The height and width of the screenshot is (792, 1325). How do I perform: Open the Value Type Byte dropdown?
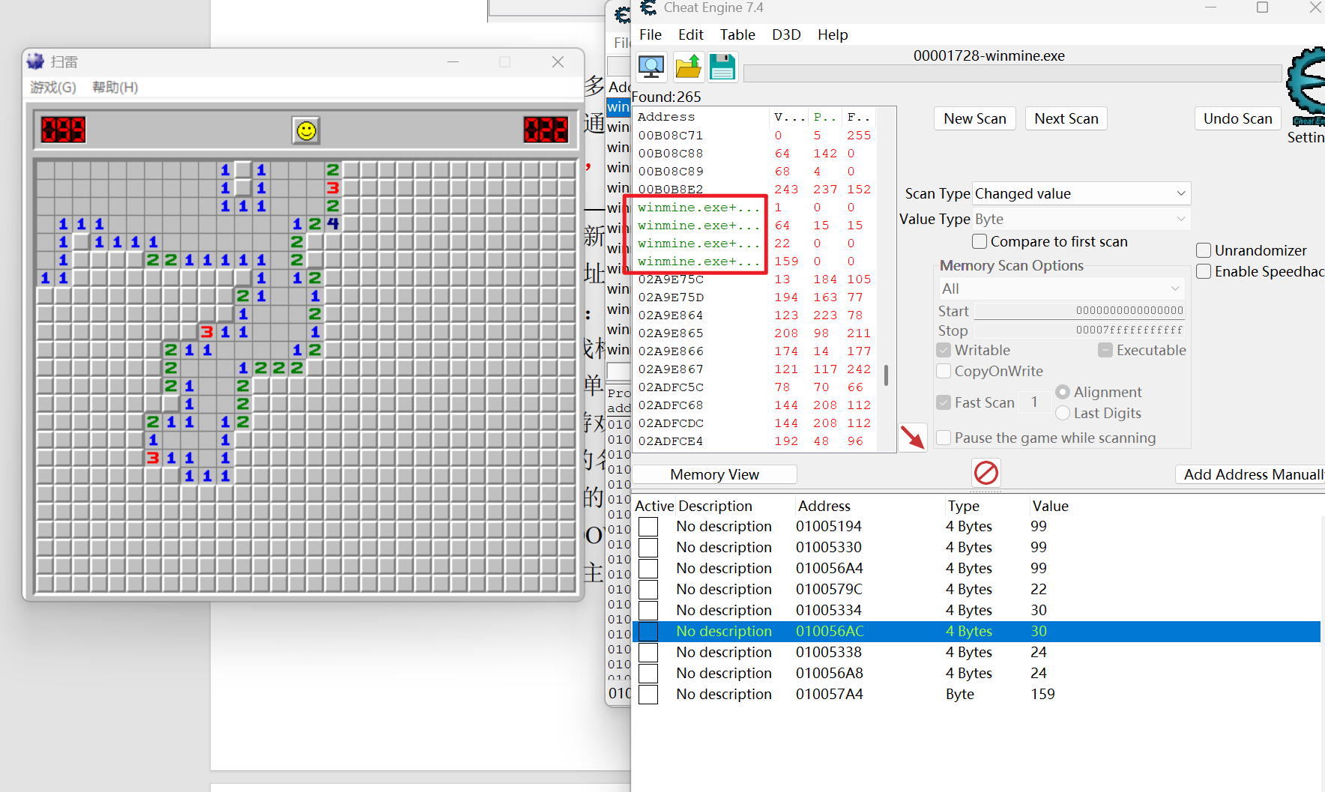[x=1081, y=219]
